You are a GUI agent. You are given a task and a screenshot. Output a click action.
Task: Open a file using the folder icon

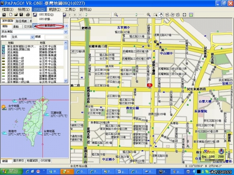[x=16, y=15]
